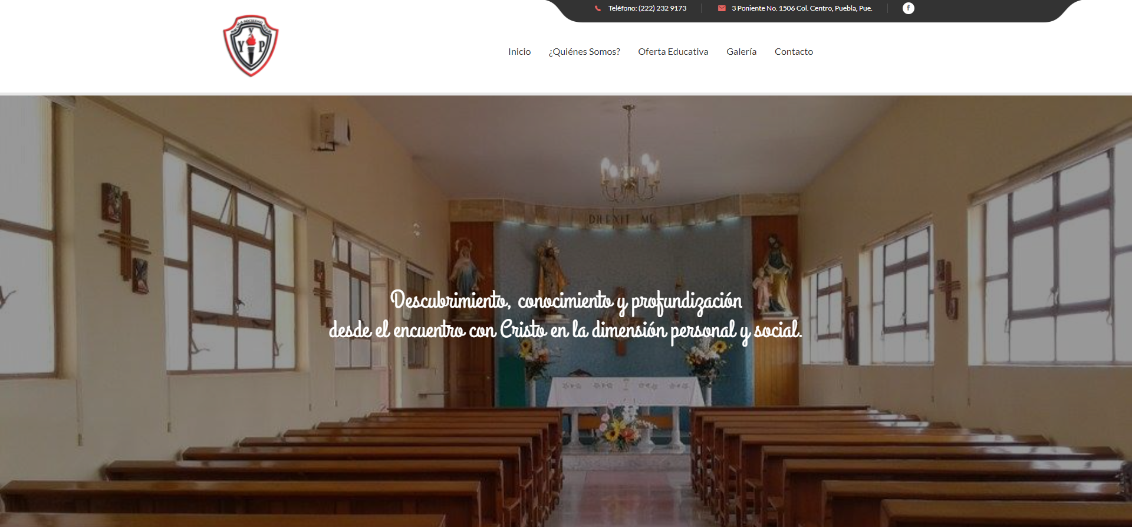Click the red phone icon
Image resolution: width=1132 pixels, height=527 pixels.
tap(598, 8)
